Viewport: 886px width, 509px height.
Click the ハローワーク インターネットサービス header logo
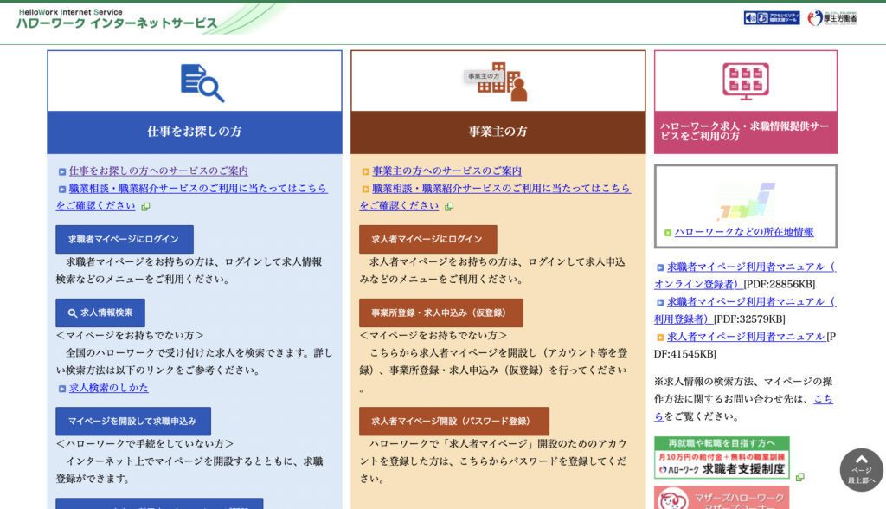click(117, 20)
